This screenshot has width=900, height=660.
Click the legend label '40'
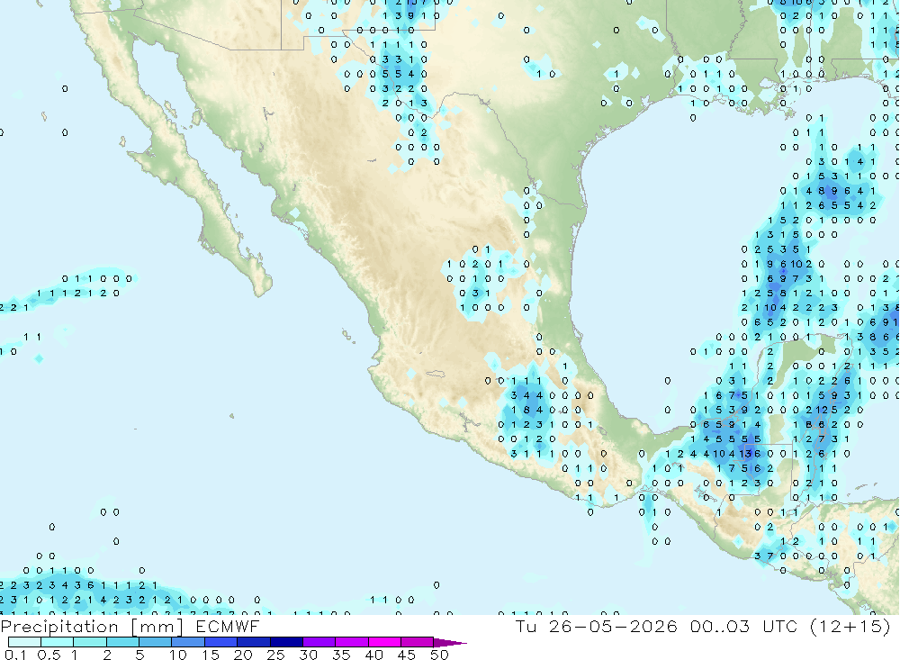click(373, 655)
